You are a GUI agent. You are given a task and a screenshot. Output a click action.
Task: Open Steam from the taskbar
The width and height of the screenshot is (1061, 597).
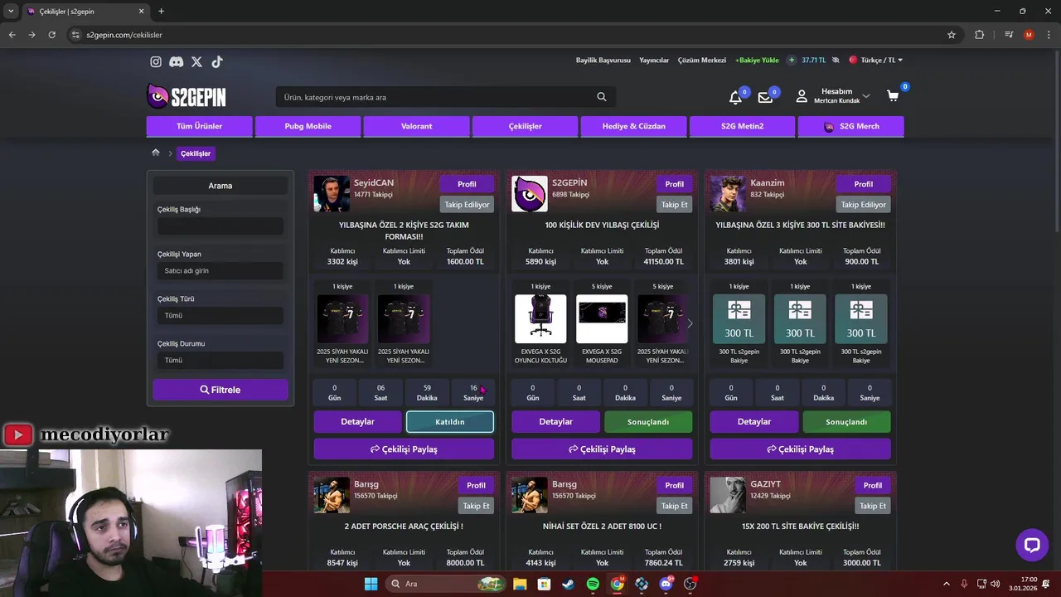[568, 584]
